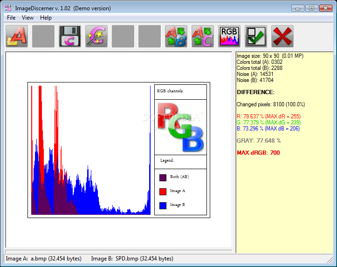Click the red X exit toolbar icon
The width and height of the screenshot is (337, 267).
pyautogui.click(x=282, y=36)
